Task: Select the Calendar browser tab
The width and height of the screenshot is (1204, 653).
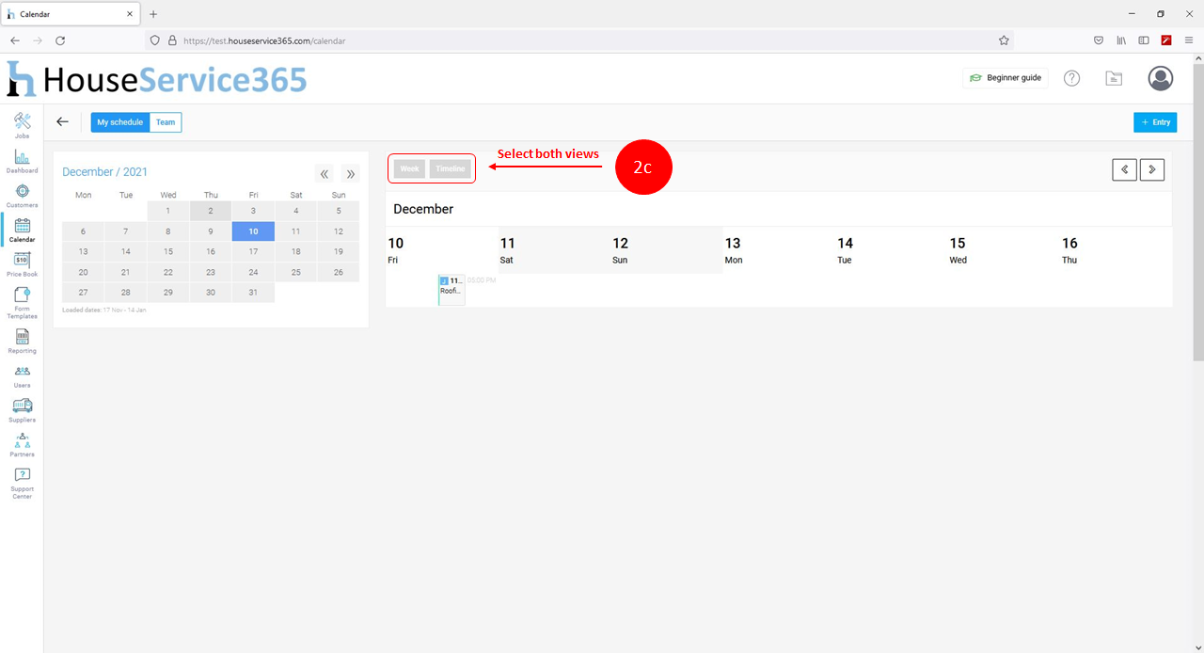Action: (71, 14)
